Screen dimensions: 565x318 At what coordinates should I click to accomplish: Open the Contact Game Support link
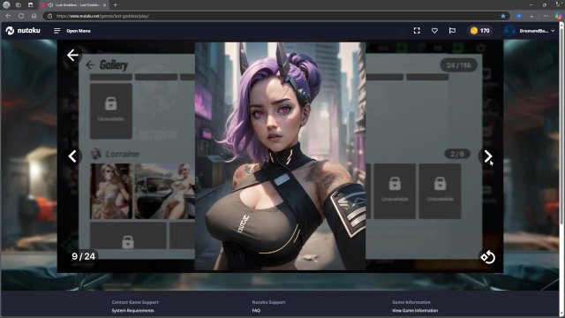pos(135,302)
